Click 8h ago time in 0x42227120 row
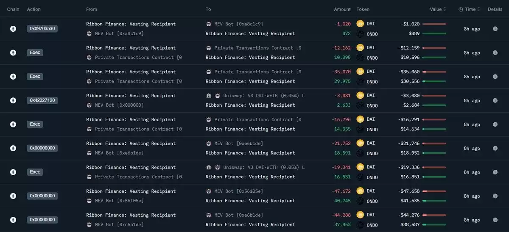This screenshot has width=509, height=232. [x=472, y=101]
